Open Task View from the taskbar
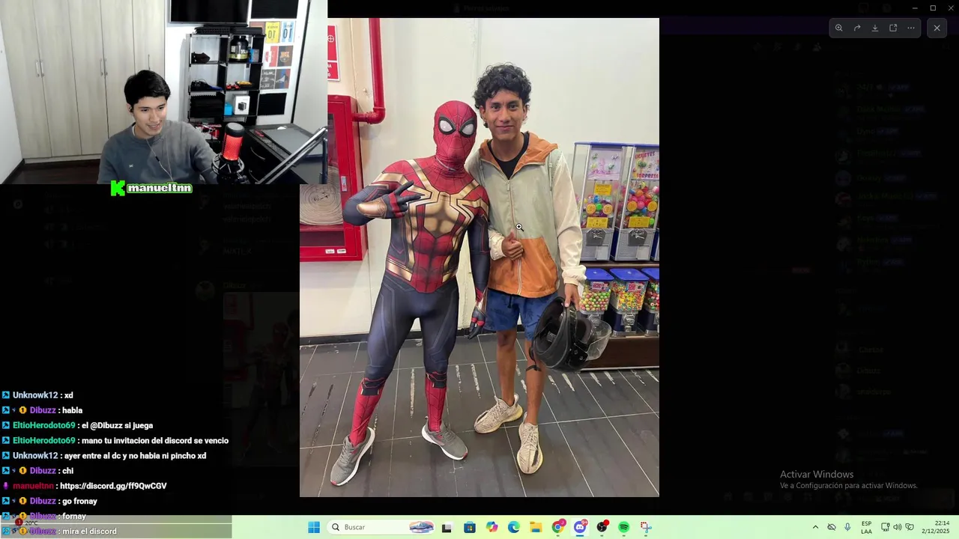This screenshot has height=539, width=959. (447, 527)
